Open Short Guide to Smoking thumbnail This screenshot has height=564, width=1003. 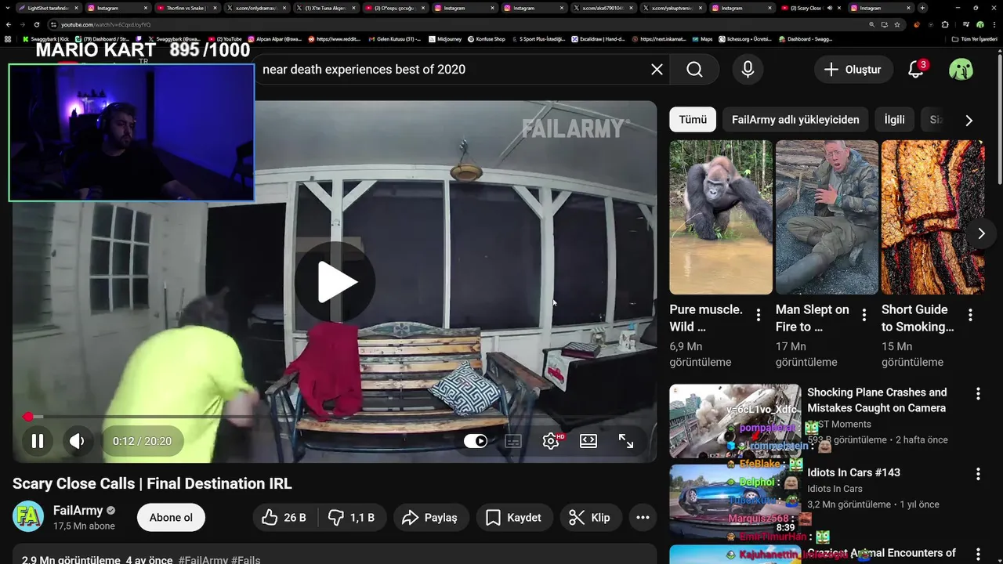tap(932, 217)
